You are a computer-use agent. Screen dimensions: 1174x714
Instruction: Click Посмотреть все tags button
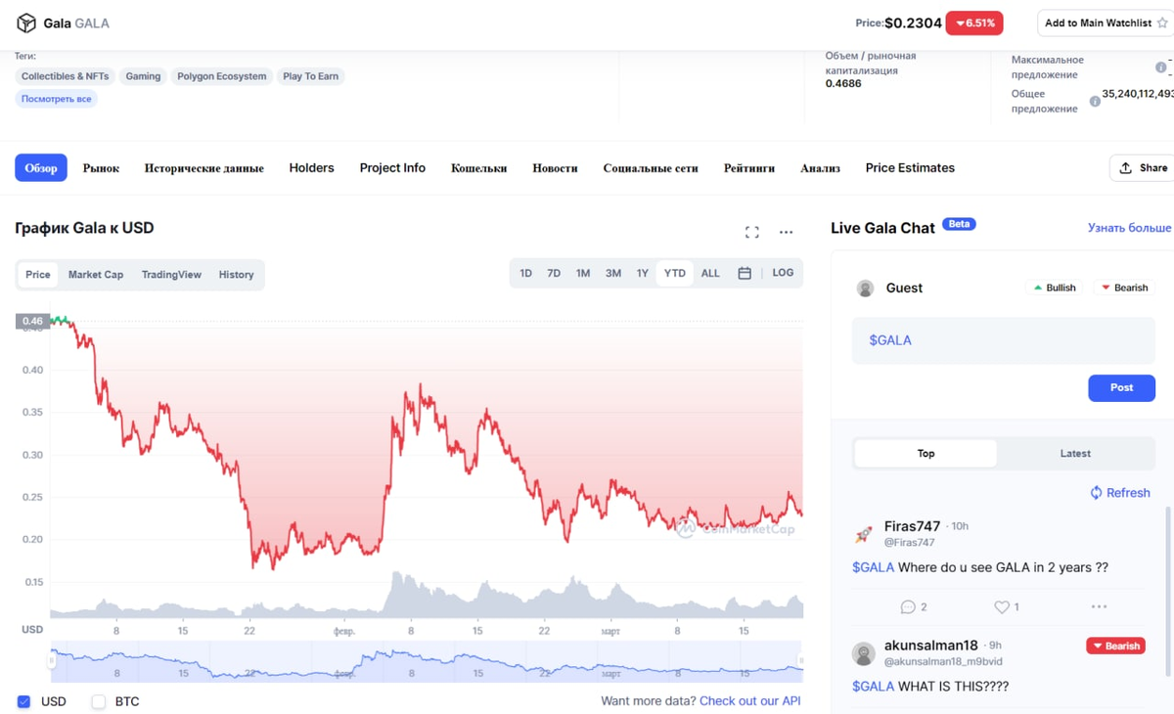point(57,99)
